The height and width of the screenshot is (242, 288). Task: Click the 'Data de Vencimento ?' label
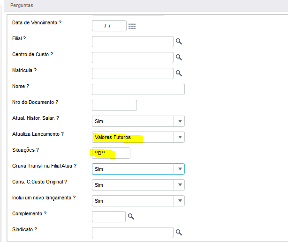tap(37, 22)
